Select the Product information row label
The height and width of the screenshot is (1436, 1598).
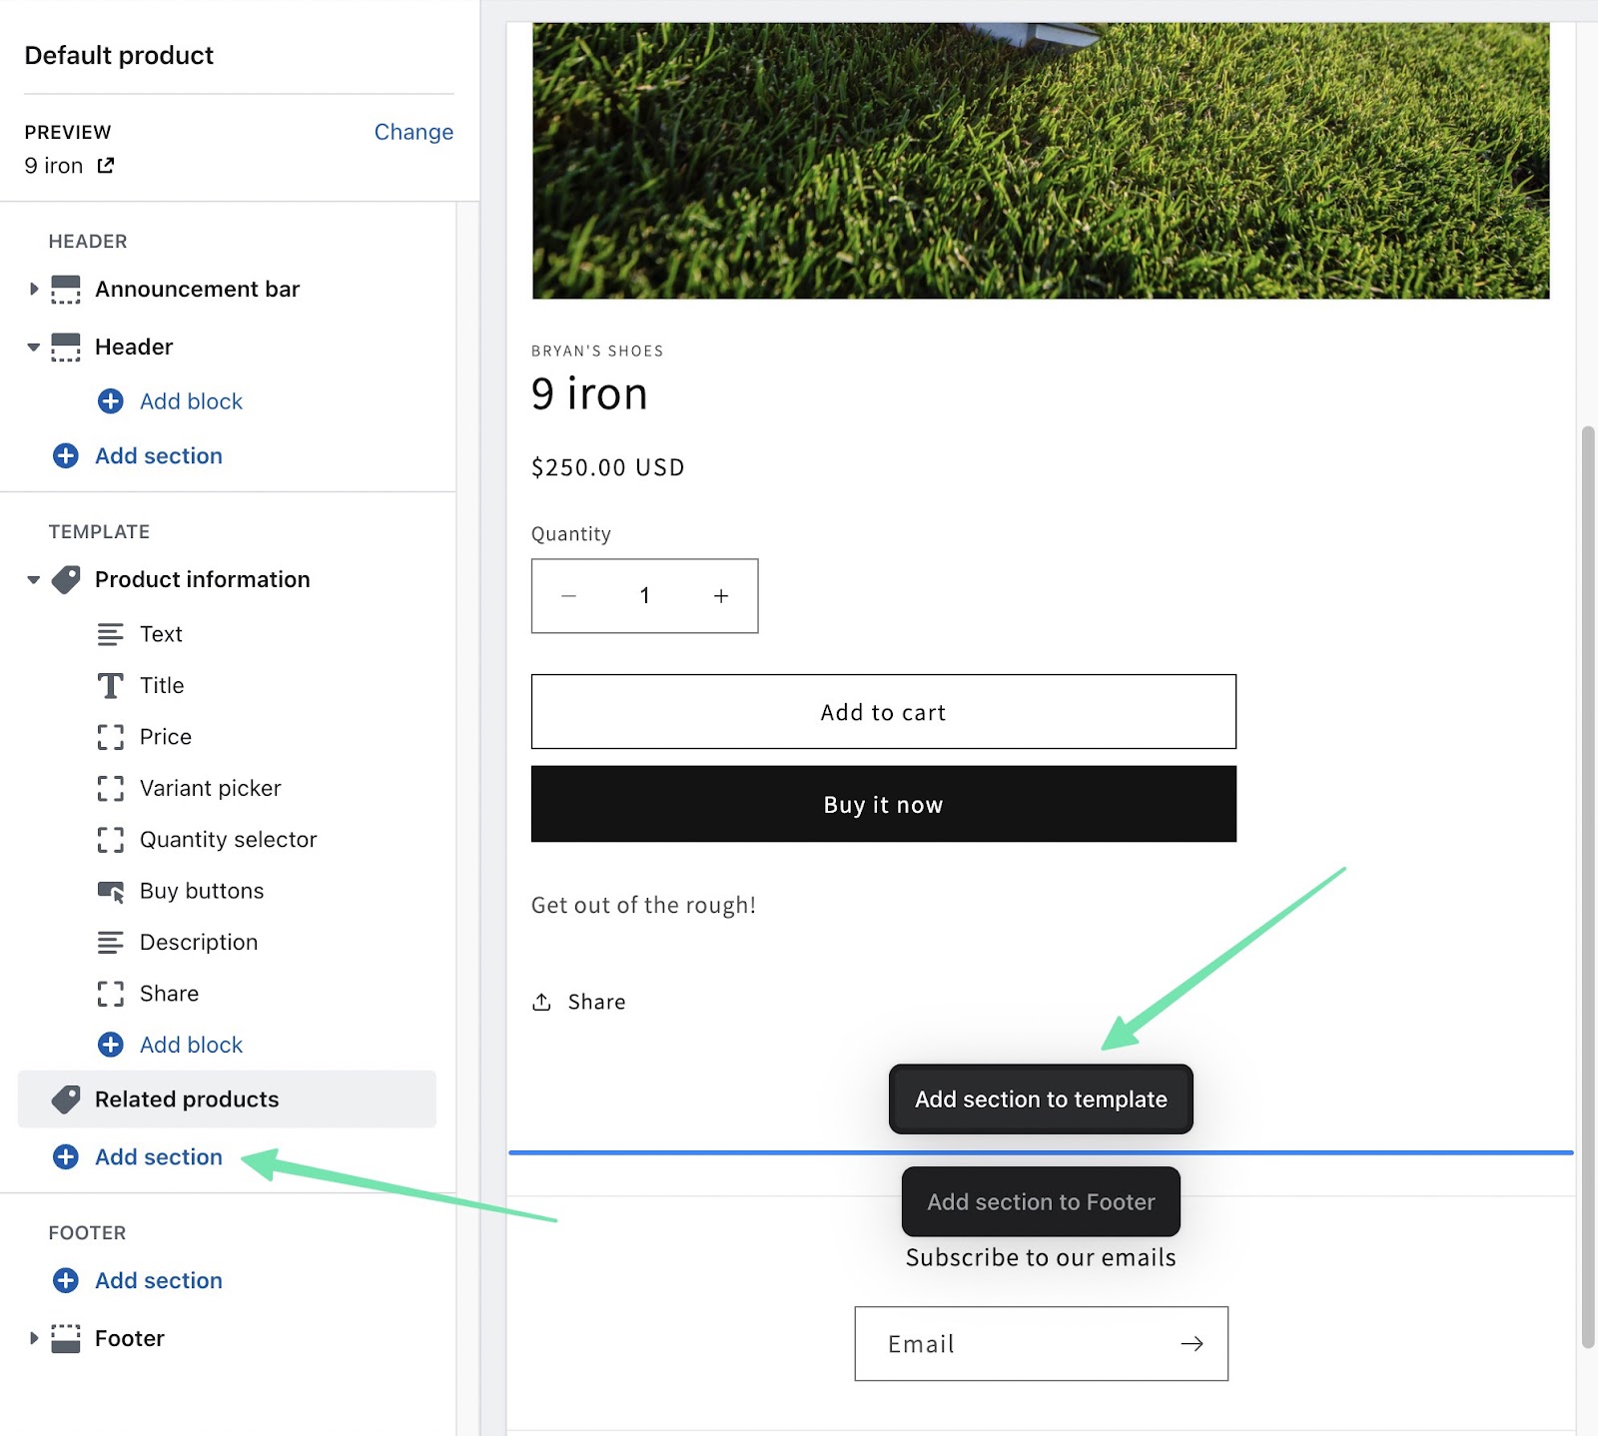tap(202, 580)
